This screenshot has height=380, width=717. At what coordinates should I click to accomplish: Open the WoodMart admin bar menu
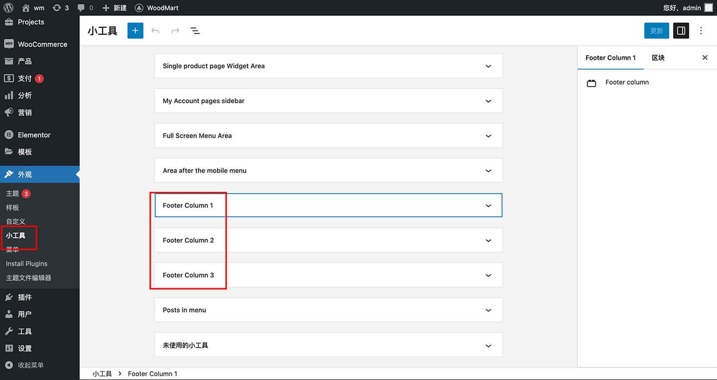pos(156,7)
